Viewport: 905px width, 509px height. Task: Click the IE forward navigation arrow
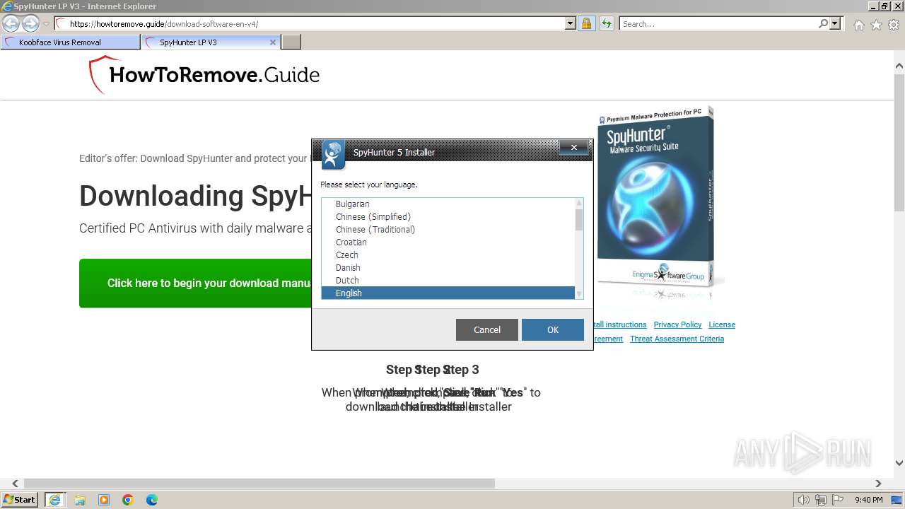click(30, 24)
